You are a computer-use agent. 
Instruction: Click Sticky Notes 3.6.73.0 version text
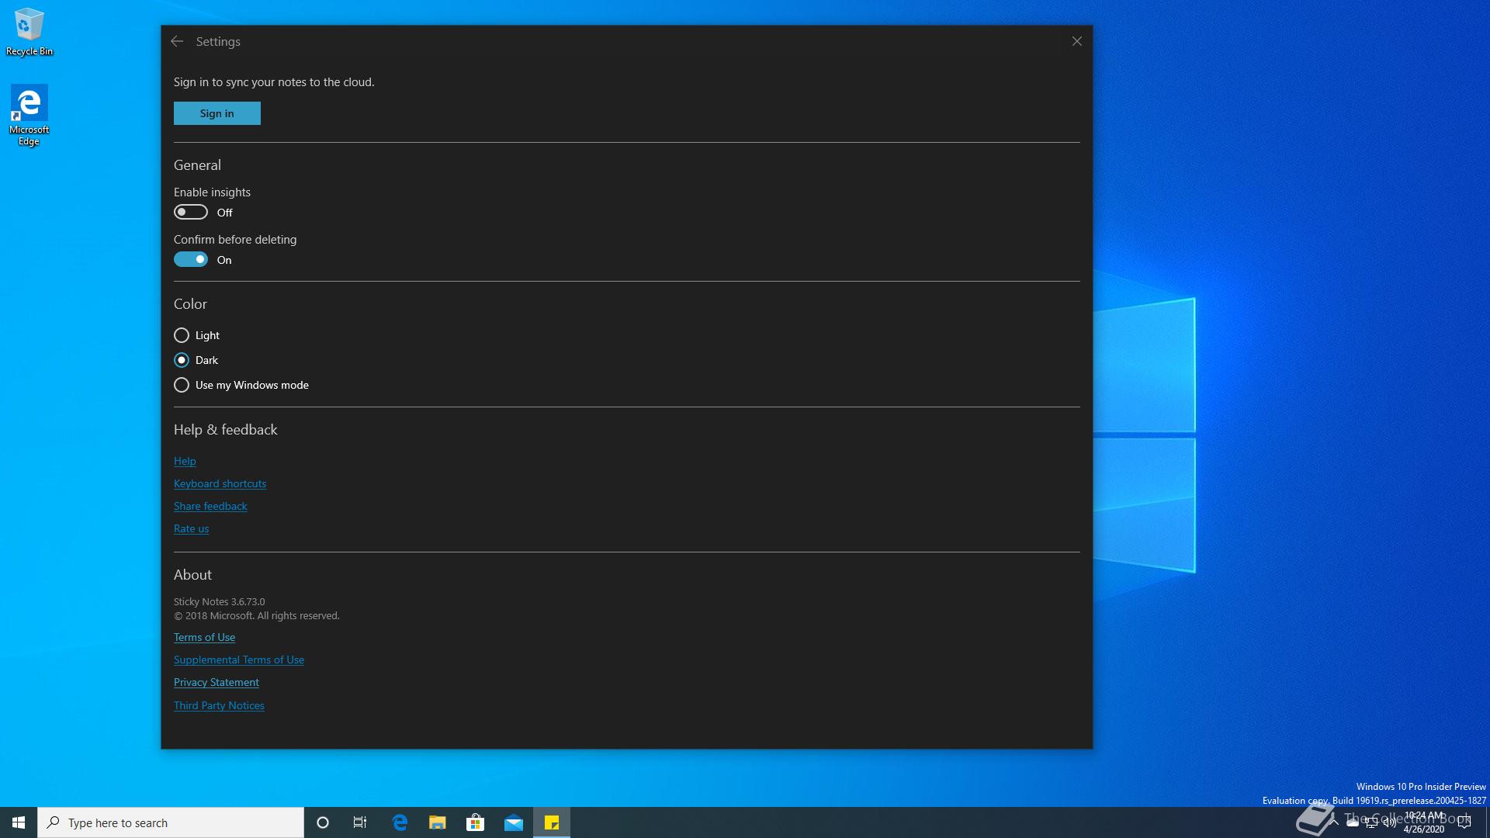219,601
